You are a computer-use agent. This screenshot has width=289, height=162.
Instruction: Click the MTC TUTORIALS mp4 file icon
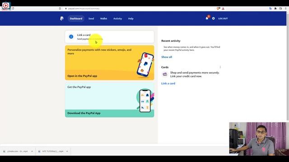(x=39, y=151)
